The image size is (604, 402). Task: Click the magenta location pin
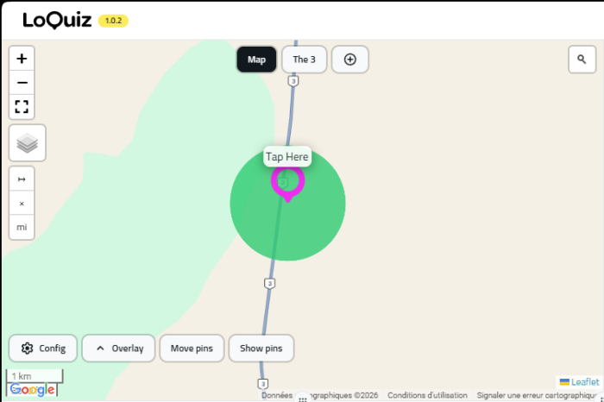tap(287, 182)
